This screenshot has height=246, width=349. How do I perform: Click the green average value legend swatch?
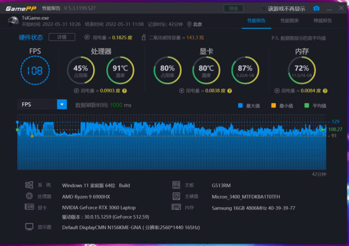(x=306, y=105)
